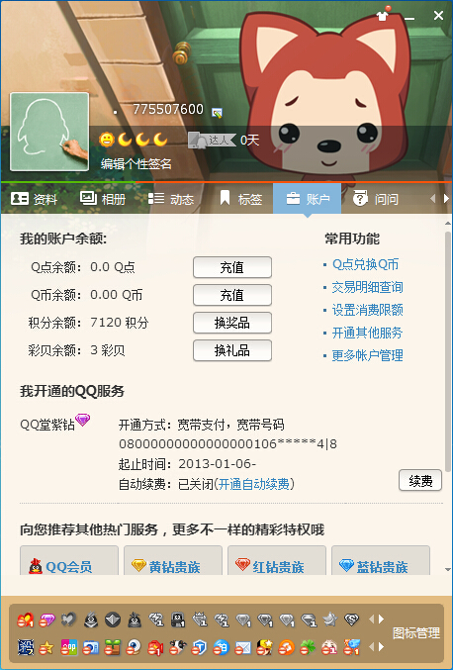Click the mail envelope icon in bottom bar

(243, 648)
